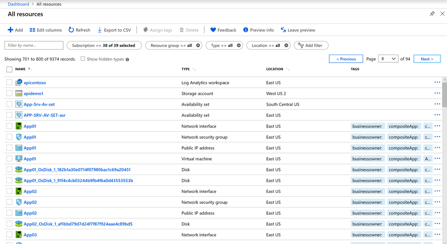Click the Delete toolbar button
The width and height of the screenshot is (447, 244).
point(189,30)
